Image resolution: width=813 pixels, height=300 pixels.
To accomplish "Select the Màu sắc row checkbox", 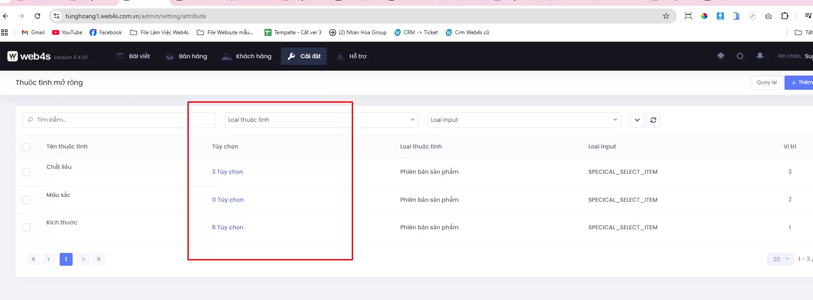I will (26, 200).
